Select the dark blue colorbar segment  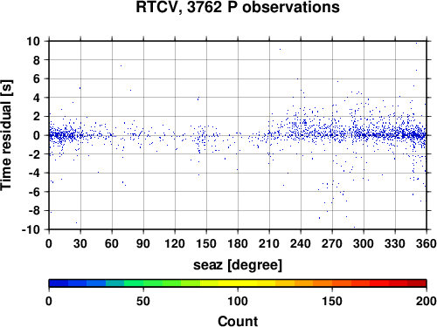coord(59,283)
